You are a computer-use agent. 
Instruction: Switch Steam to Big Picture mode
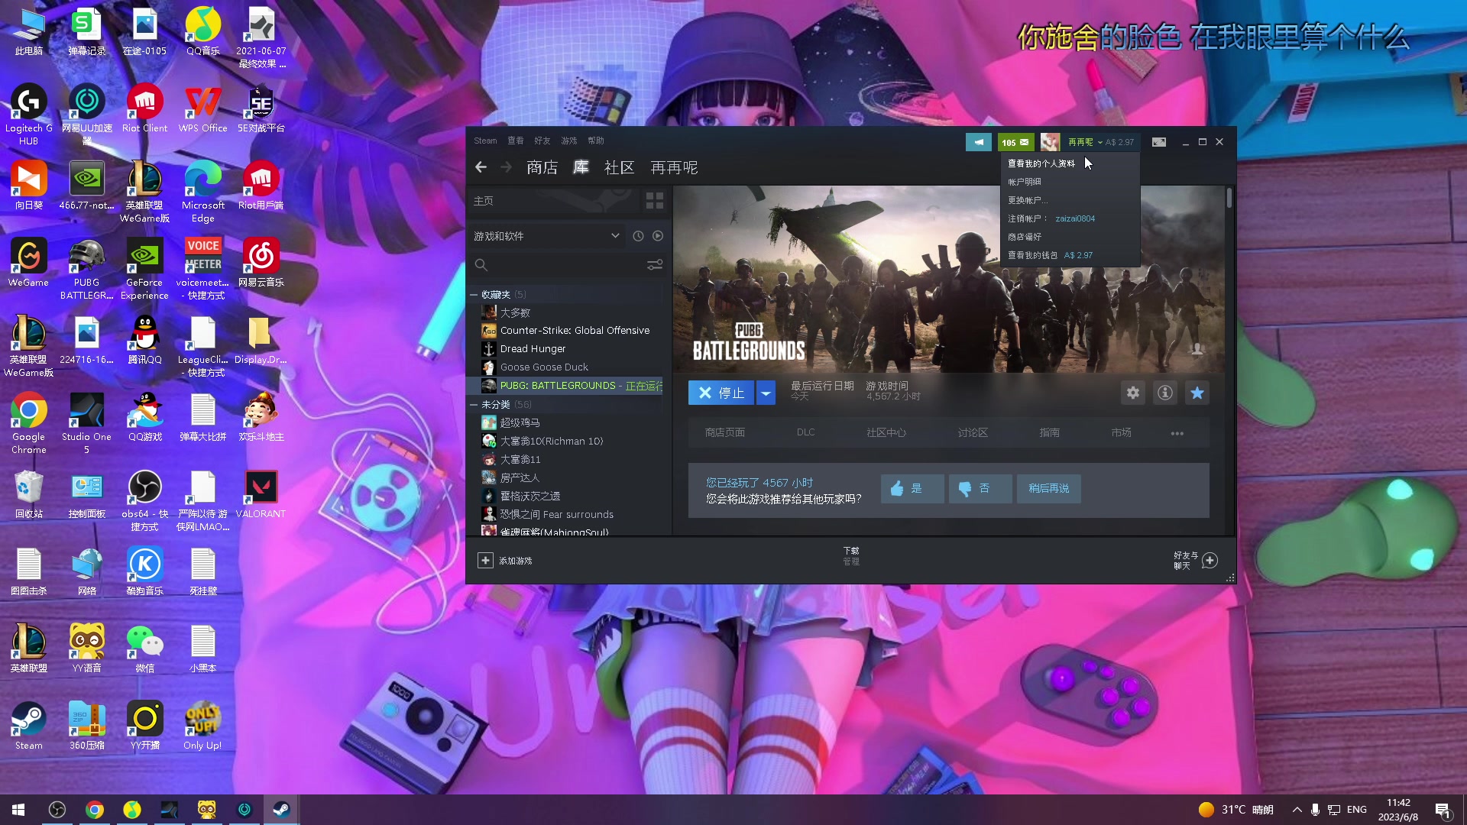[x=1159, y=142]
